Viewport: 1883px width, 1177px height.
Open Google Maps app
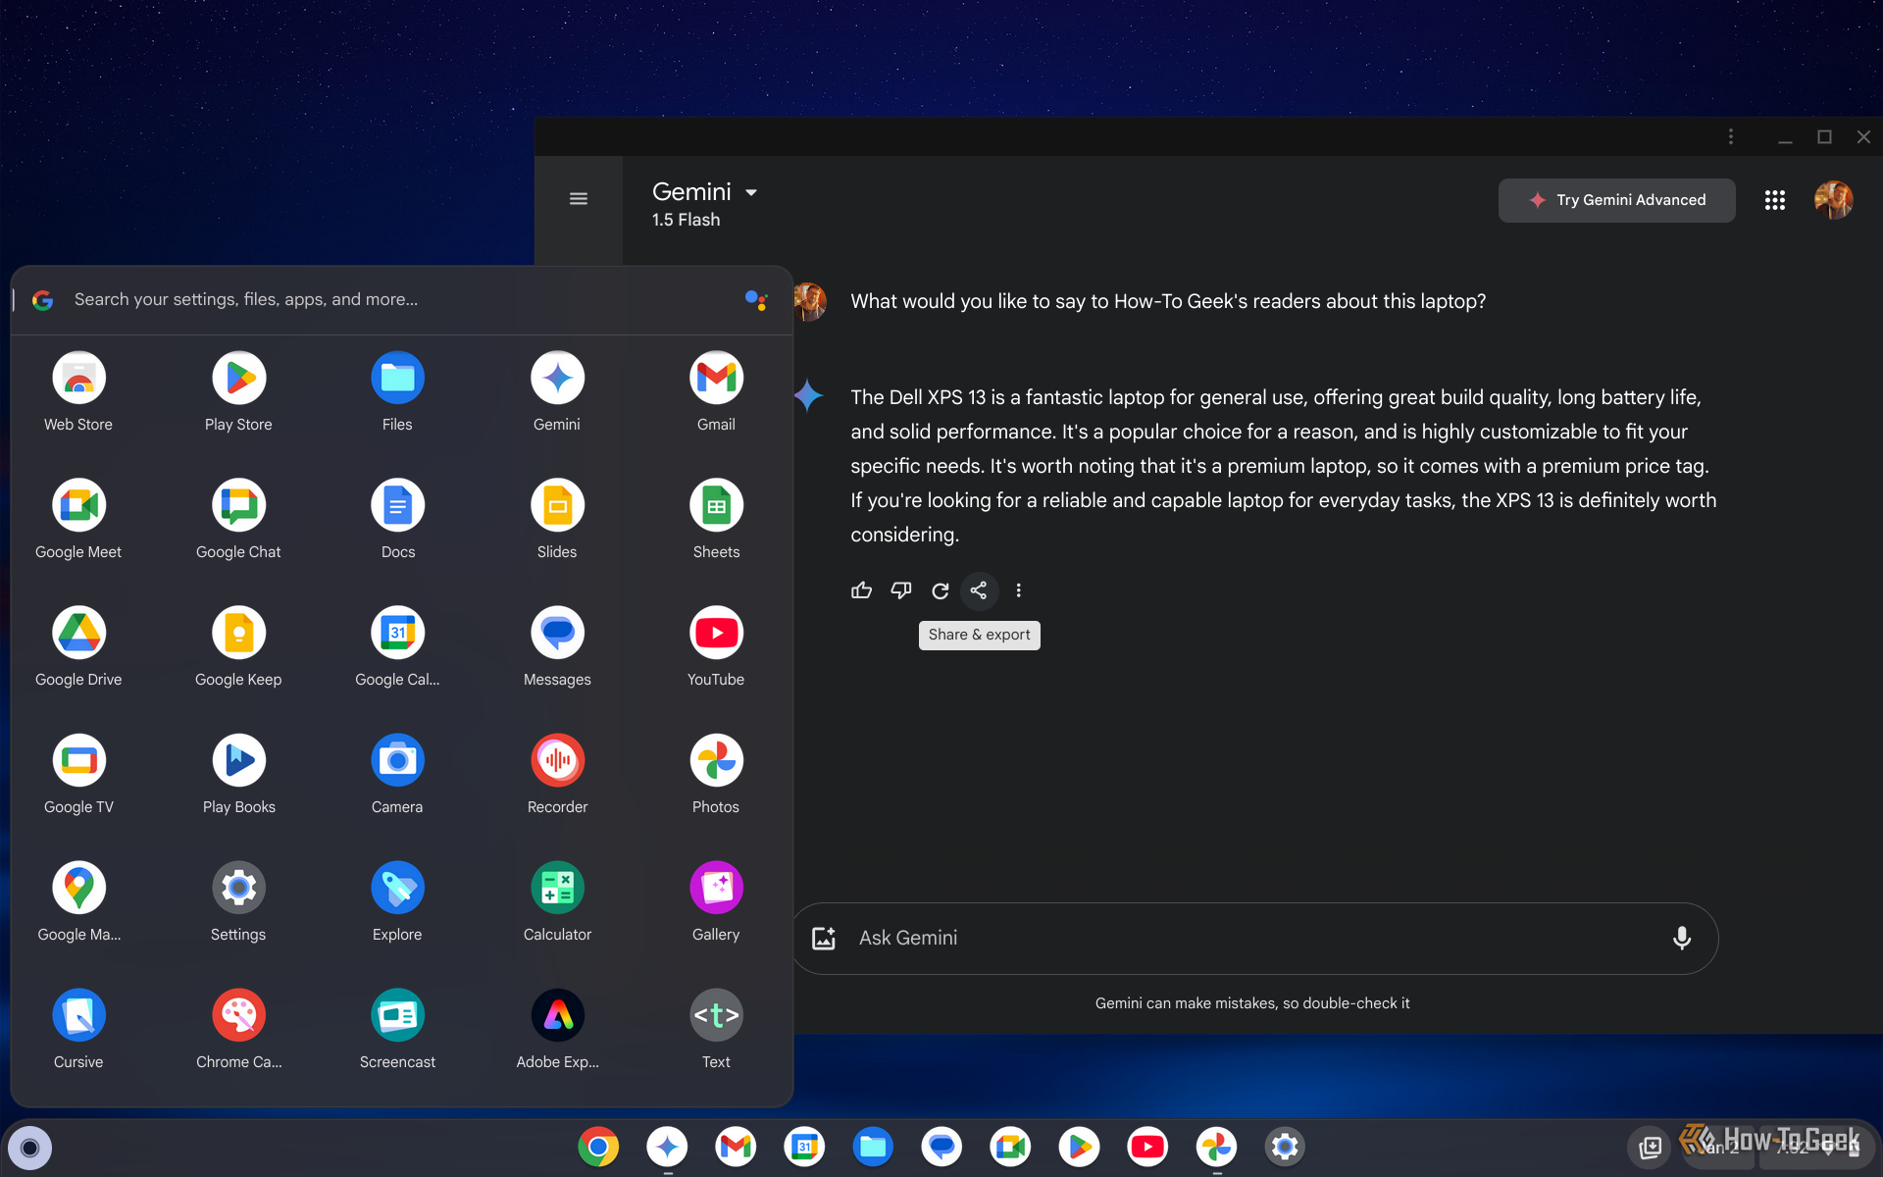(78, 888)
